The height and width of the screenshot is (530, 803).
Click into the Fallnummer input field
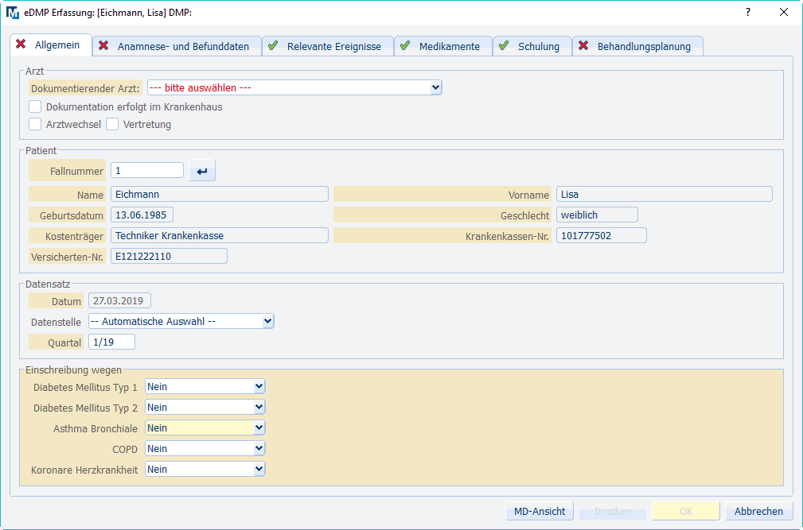point(146,170)
